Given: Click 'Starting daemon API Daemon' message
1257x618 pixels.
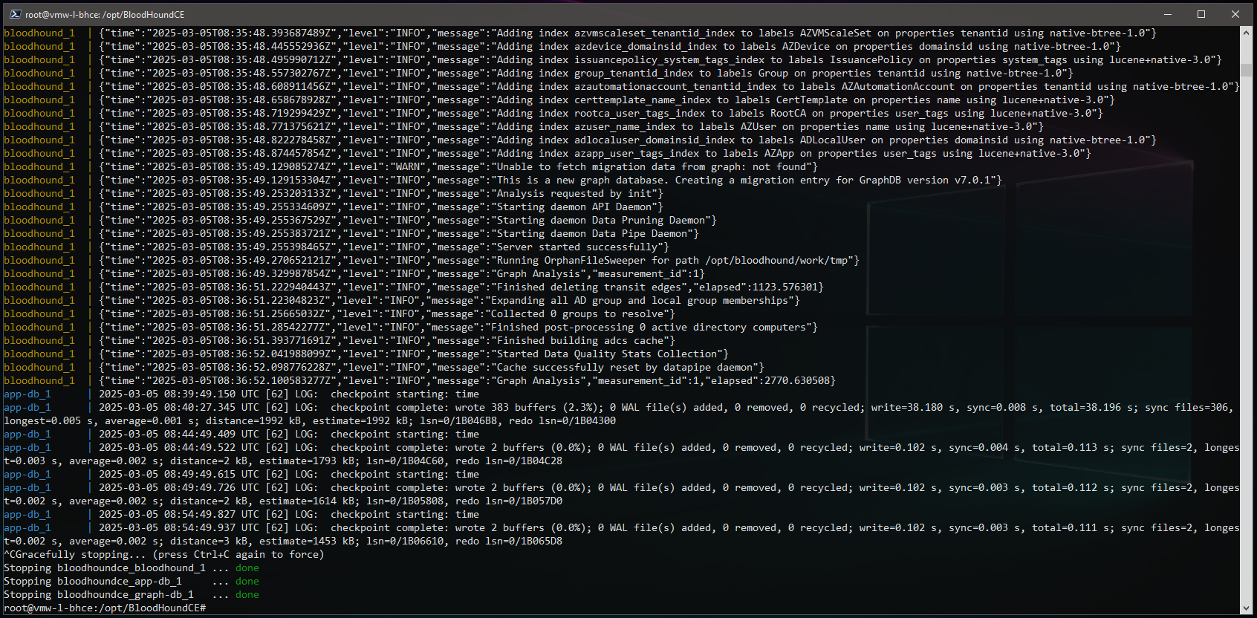Looking at the screenshot, I should click(574, 207).
